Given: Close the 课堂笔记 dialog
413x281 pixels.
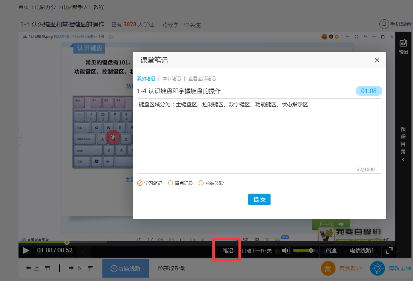Looking at the screenshot, I should [377, 60].
